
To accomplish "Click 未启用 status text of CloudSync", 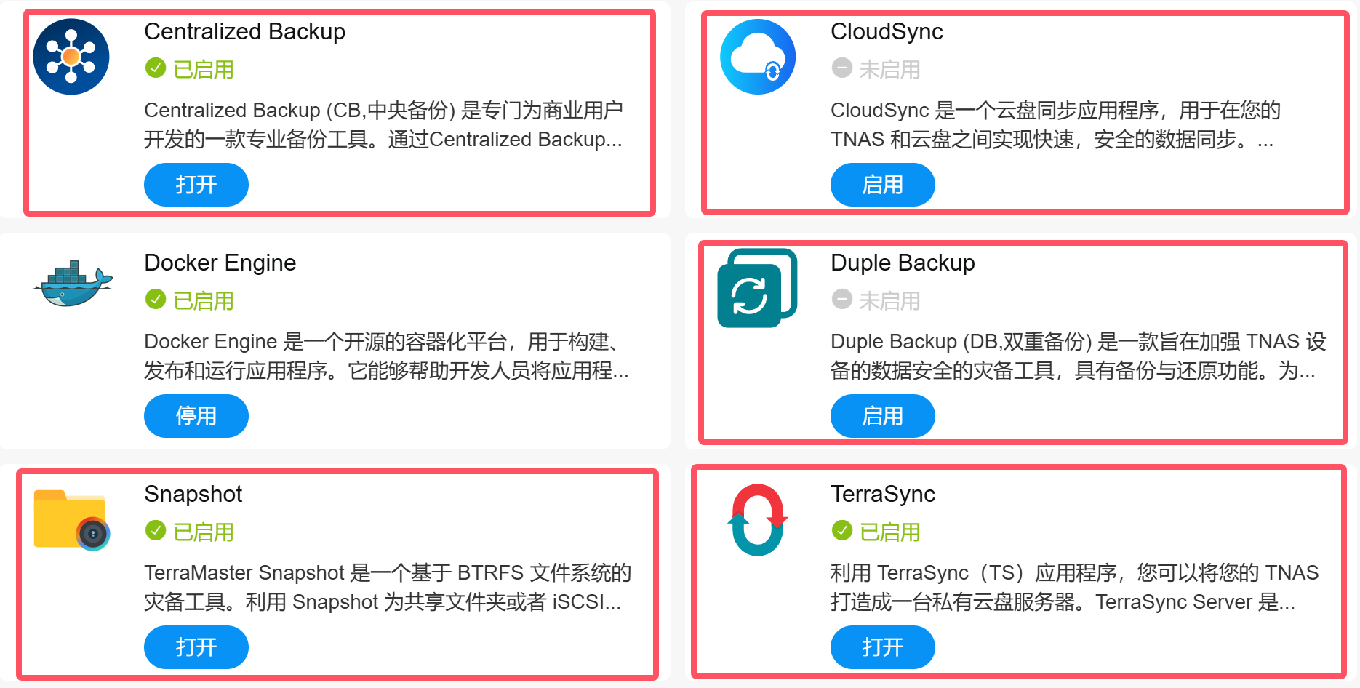I will click(890, 70).
